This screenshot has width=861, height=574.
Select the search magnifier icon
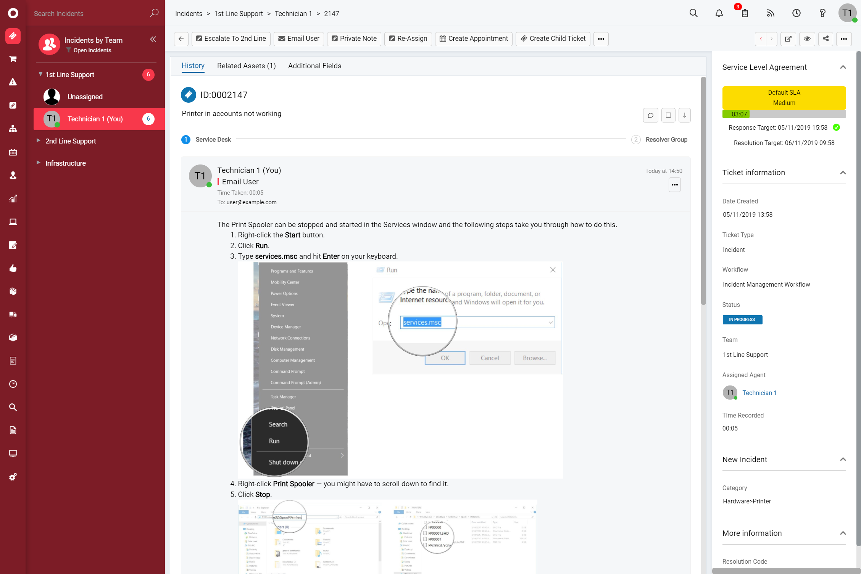(694, 13)
